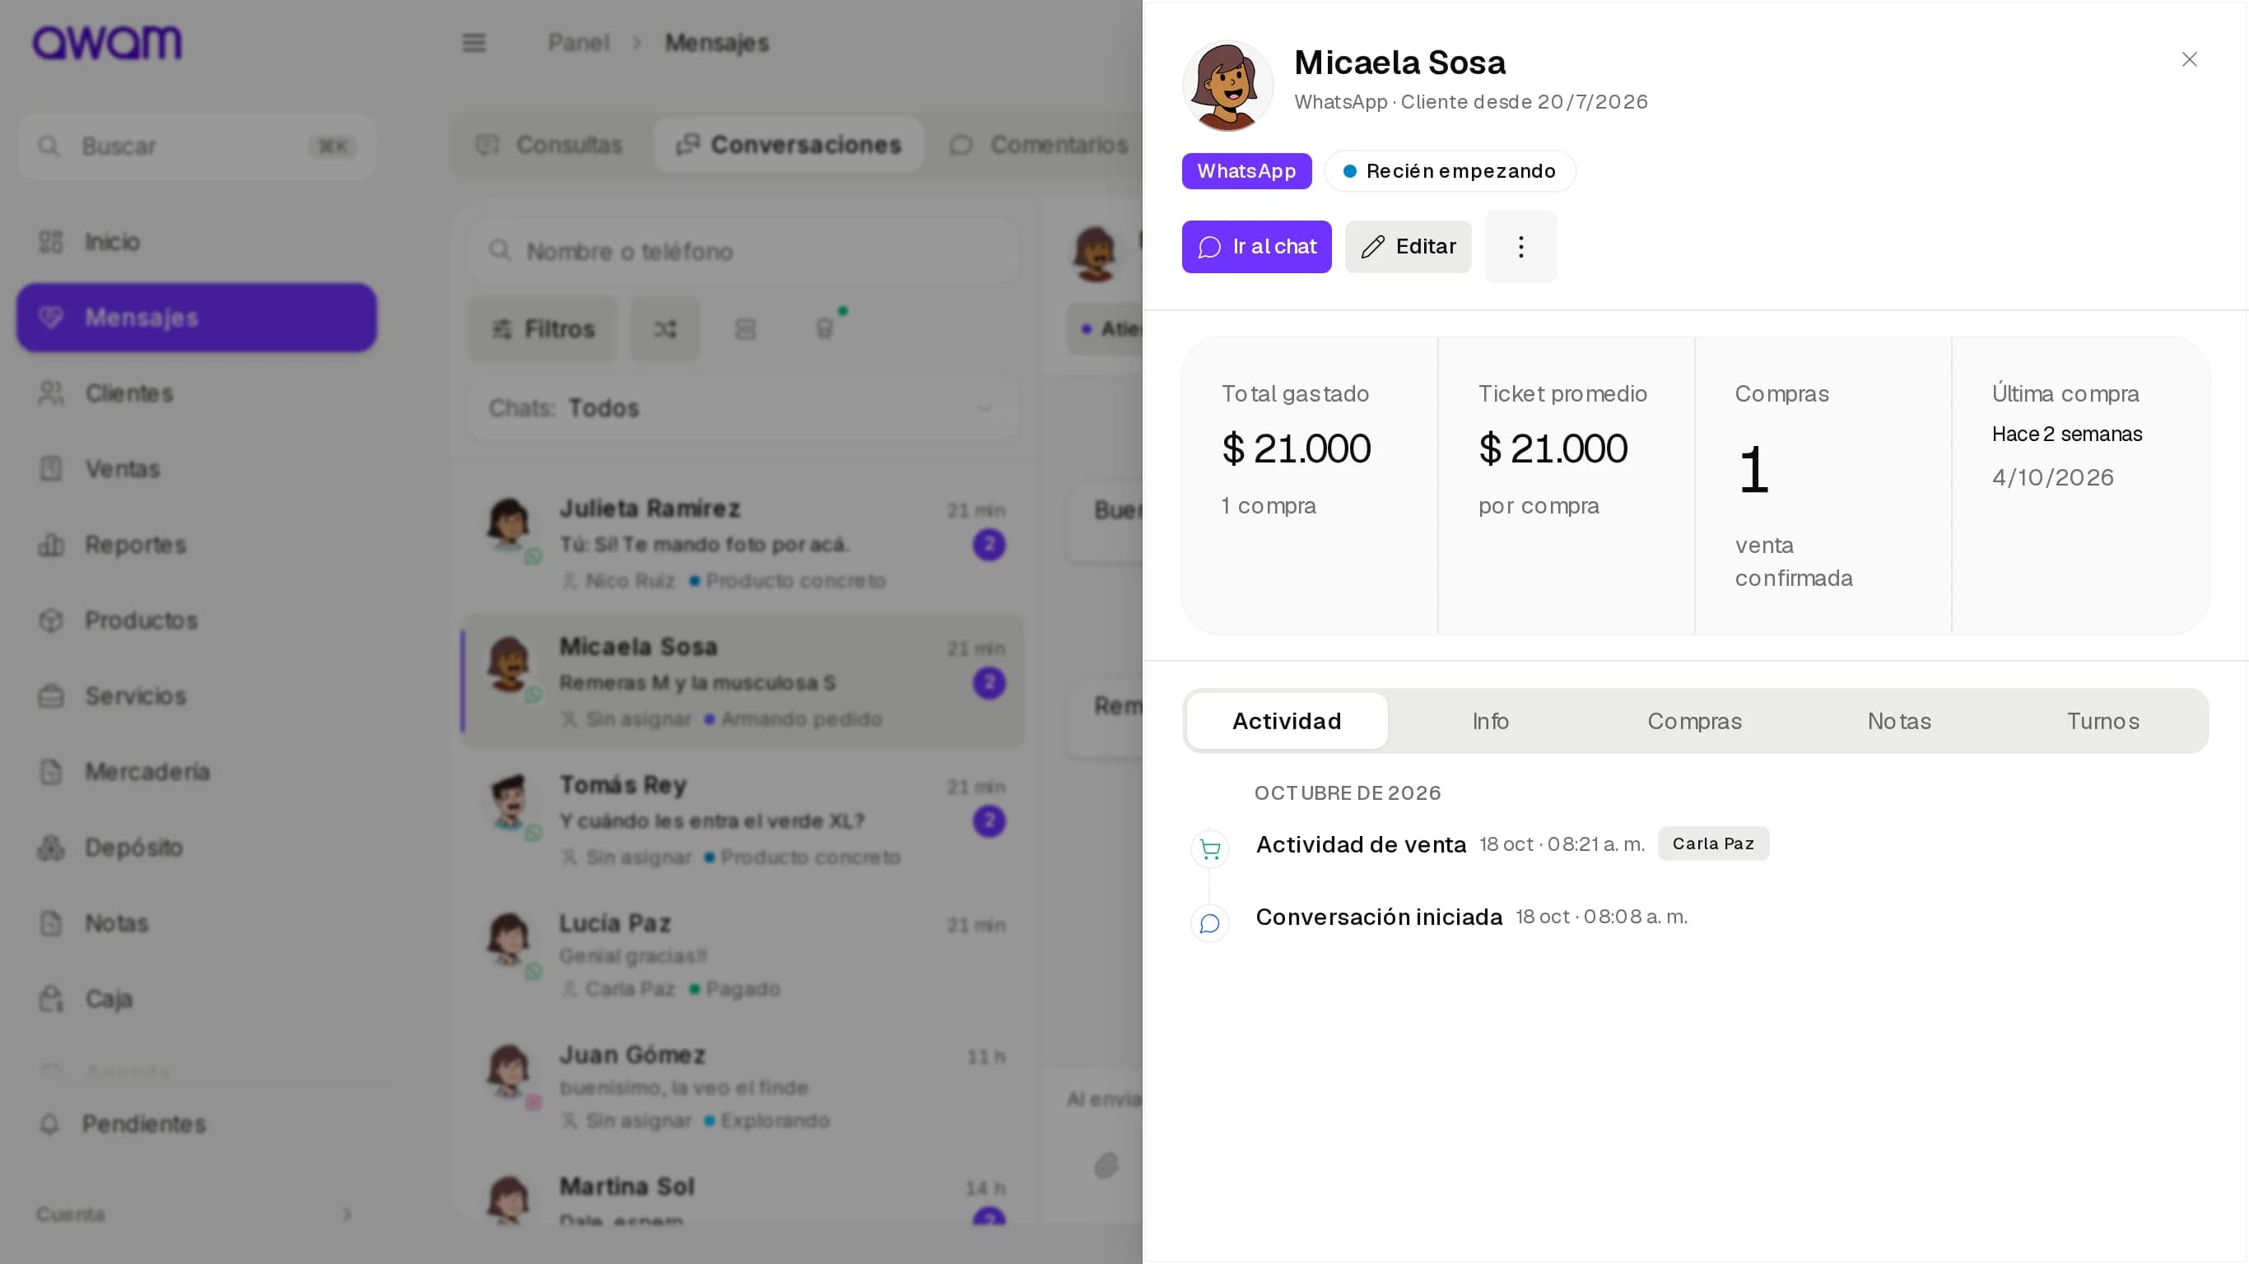Screen dimensions: 2249x1264
Task: Open the three-dot more options menu
Action: 1520,247
